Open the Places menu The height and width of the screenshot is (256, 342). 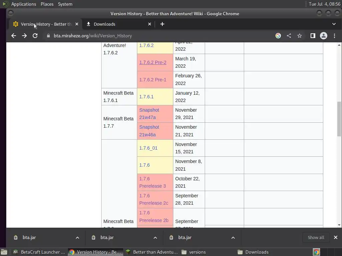point(47,4)
